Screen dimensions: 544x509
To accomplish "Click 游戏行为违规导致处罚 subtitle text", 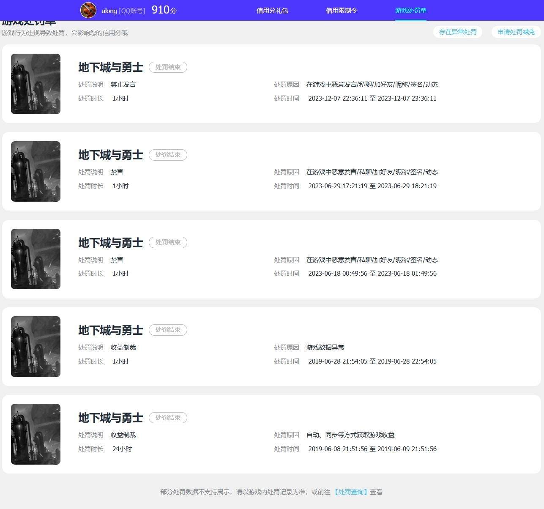I will [x=65, y=33].
